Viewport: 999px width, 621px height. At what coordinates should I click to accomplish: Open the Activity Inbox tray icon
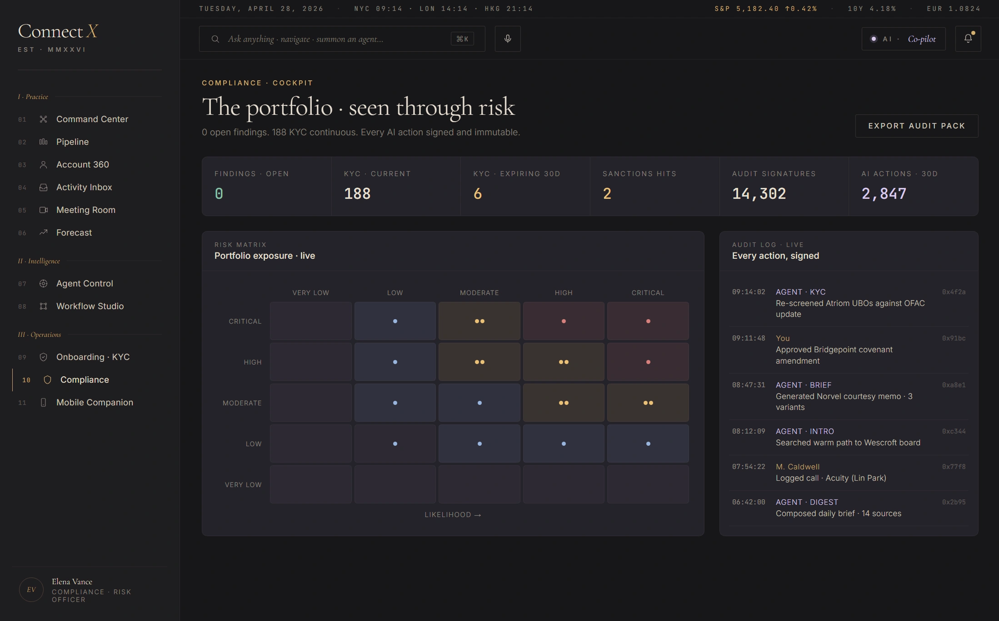(43, 187)
